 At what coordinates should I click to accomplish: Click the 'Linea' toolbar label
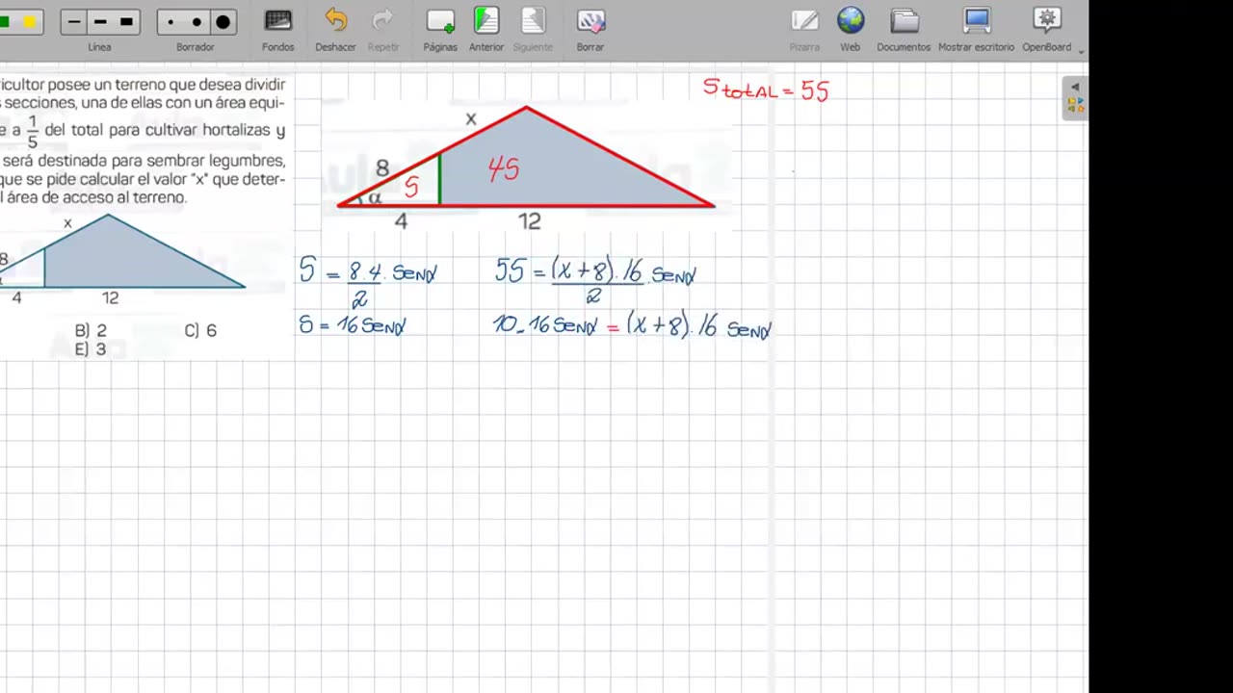[x=99, y=47]
